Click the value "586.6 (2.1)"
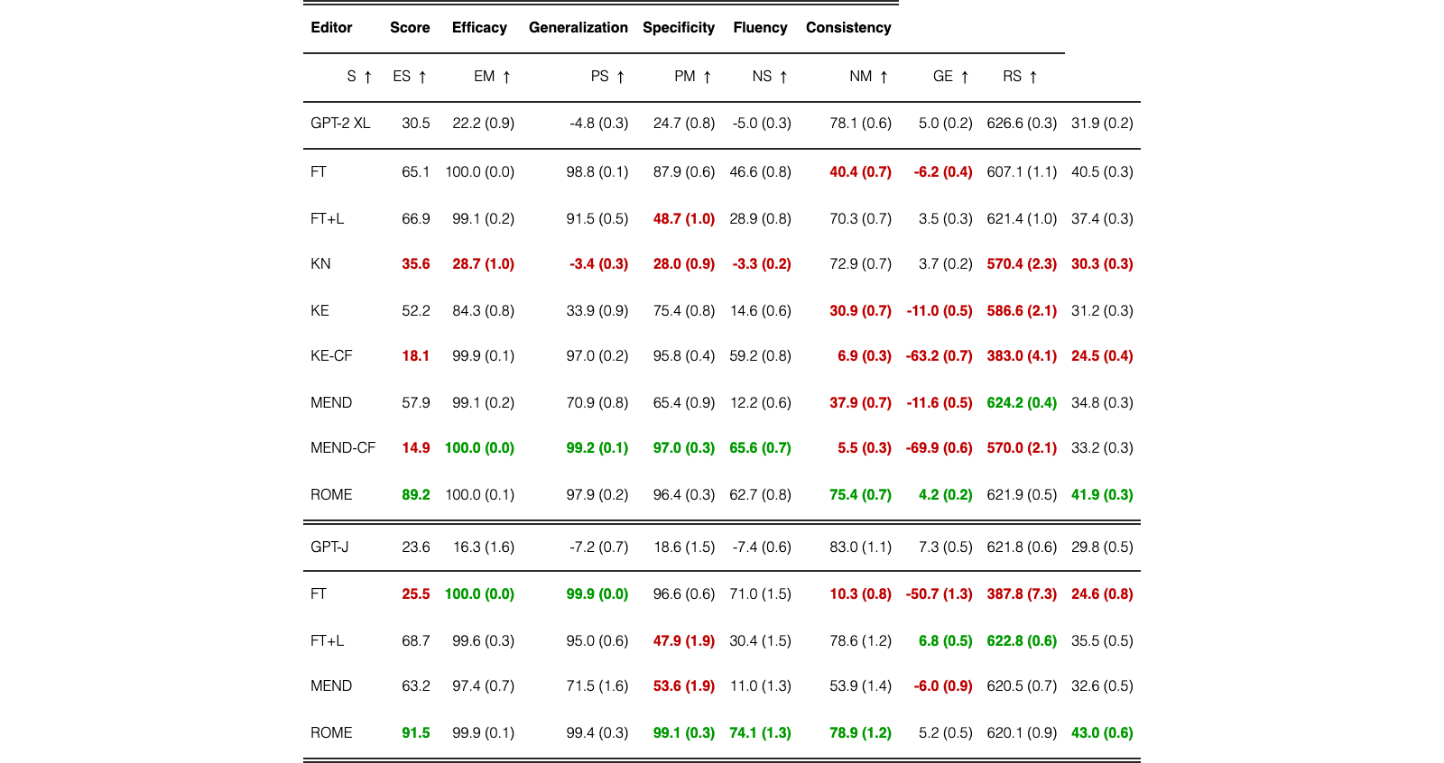 coord(1022,311)
